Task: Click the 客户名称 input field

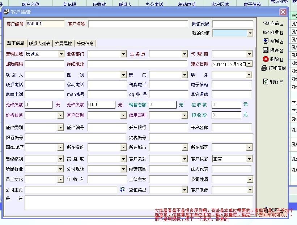Action: (x=138, y=24)
